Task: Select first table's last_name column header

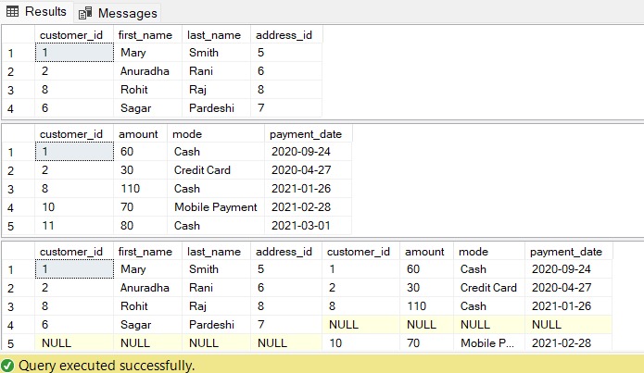Action: point(217,35)
